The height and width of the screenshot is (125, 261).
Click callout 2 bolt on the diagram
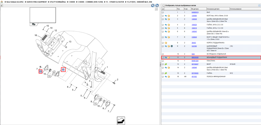117,80
